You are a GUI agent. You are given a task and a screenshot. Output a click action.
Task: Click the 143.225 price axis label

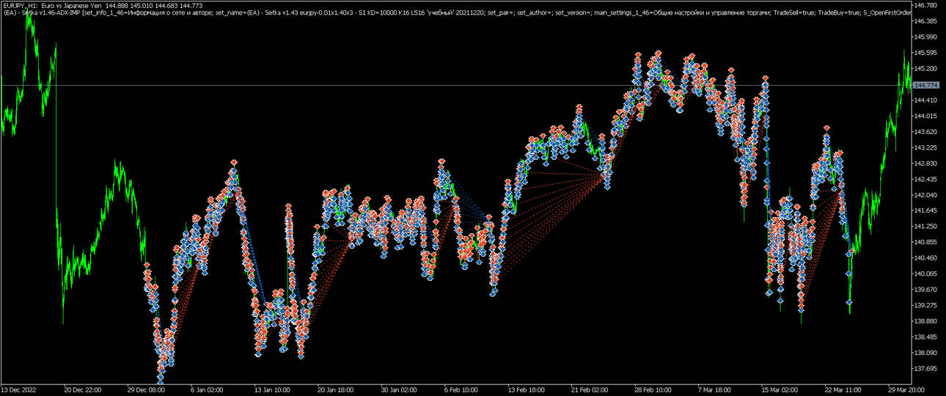[927, 148]
